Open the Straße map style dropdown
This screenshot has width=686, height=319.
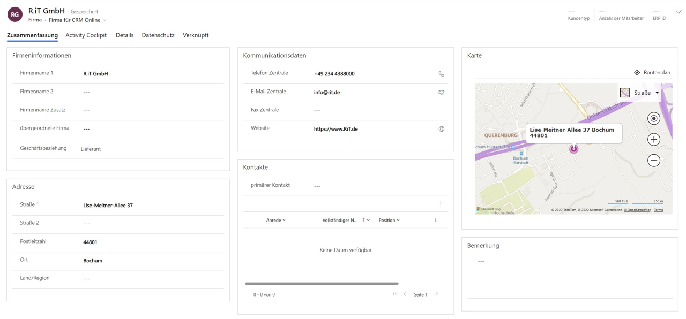click(658, 92)
